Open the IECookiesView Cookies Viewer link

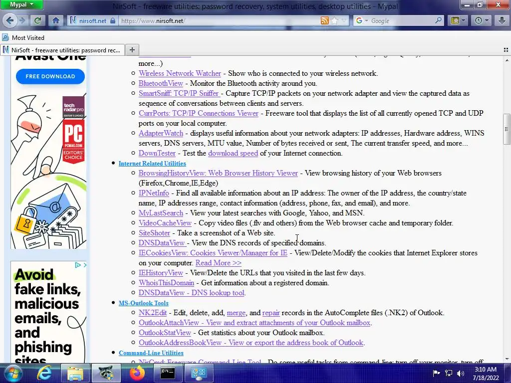click(x=213, y=253)
